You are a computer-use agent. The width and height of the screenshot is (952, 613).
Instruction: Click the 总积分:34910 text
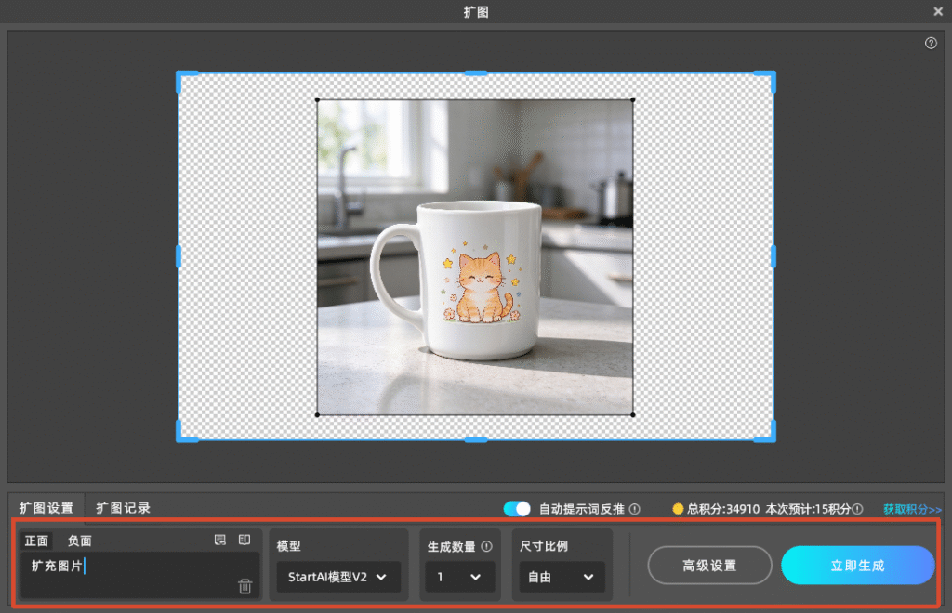(723, 509)
